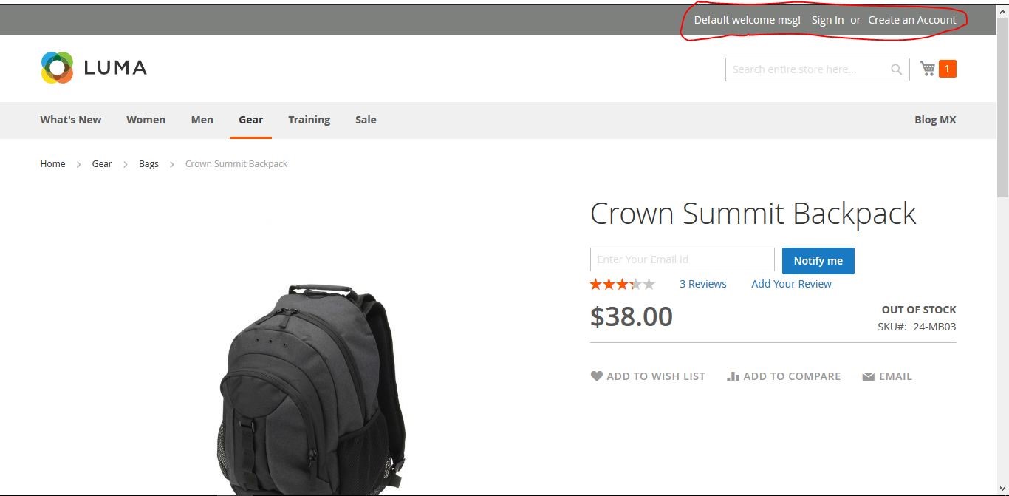Click the orange cart item counter
Viewport: 1009px width, 496px height.
(x=947, y=69)
